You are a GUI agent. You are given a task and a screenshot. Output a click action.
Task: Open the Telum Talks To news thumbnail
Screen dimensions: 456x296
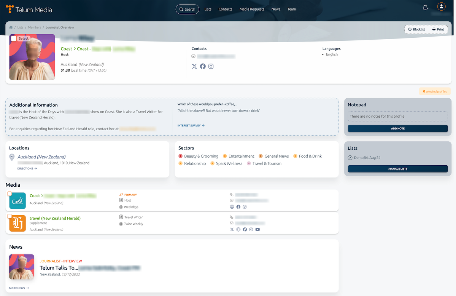click(x=22, y=267)
